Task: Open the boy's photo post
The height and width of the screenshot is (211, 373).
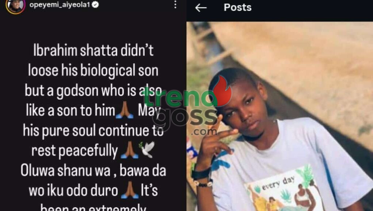Action: (280, 116)
